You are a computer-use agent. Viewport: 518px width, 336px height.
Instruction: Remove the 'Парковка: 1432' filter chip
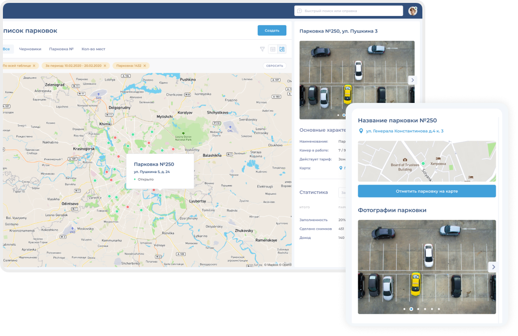[x=145, y=66]
